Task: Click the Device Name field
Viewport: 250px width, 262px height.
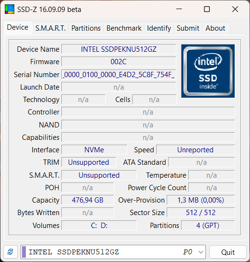Action: [x=119, y=49]
